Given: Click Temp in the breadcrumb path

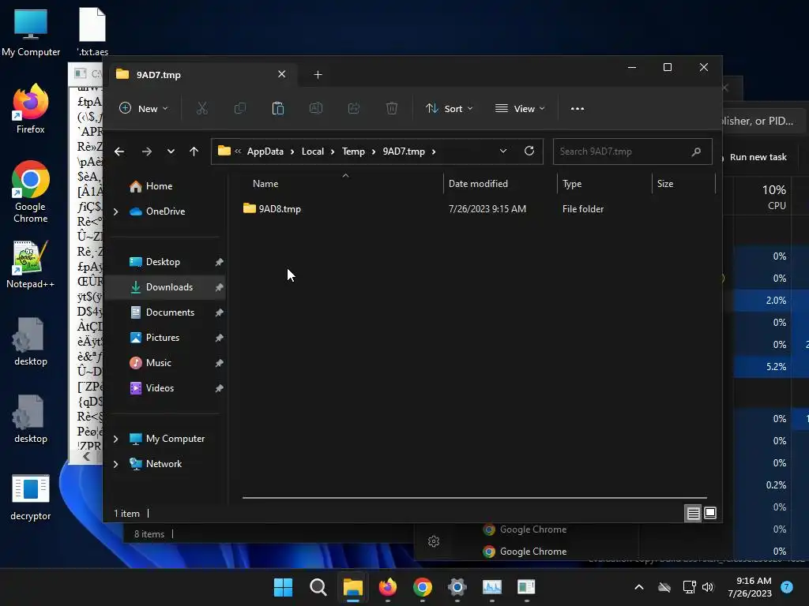Looking at the screenshot, I should click(x=353, y=151).
